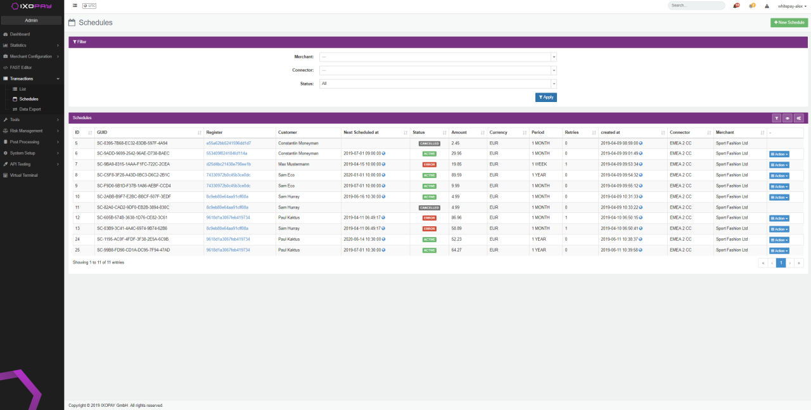Open Action dropdown for schedule ID 8

click(x=779, y=176)
